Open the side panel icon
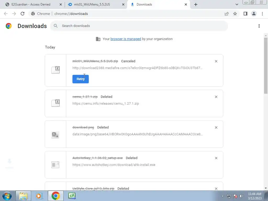 pos(245,14)
